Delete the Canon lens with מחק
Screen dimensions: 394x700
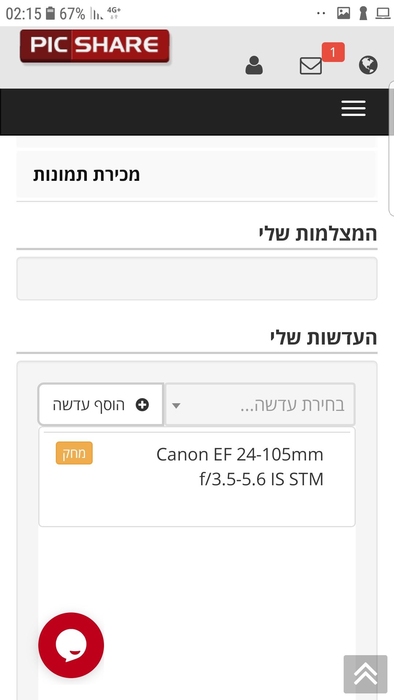[74, 453]
